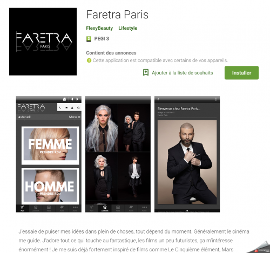Image resolution: width=270 pixels, height=253 pixels.
Task: Select the RDV tab in first screenshot
Action: pos(22,208)
